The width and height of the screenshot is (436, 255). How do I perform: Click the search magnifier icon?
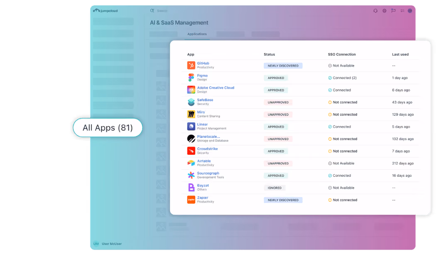[152, 10]
